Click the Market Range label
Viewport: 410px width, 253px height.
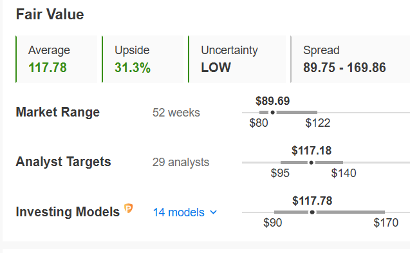pyautogui.click(x=58, y=112)
